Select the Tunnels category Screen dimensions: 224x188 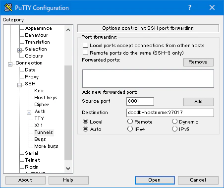[x=44, y=132]
